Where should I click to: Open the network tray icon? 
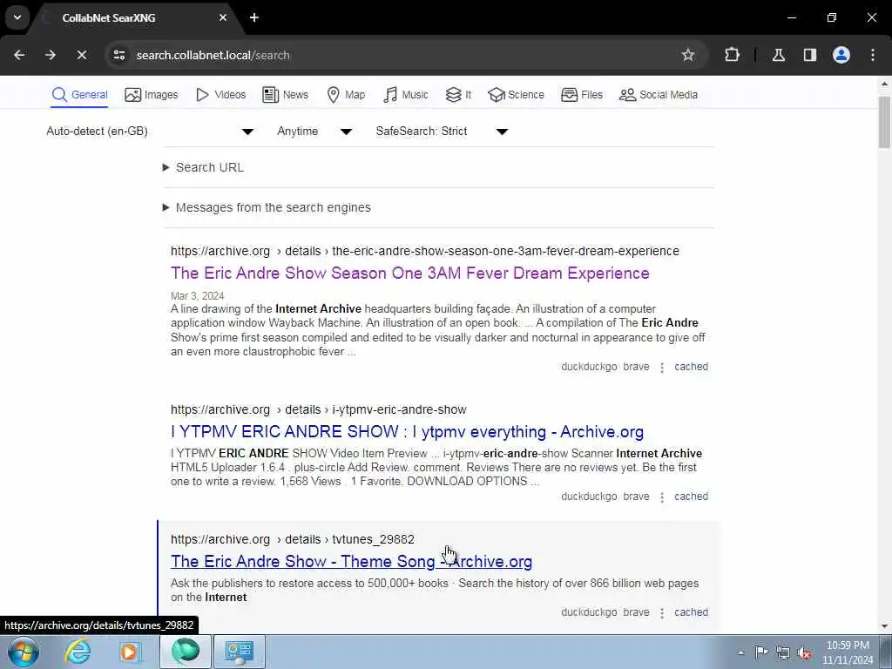click(783, 652)
